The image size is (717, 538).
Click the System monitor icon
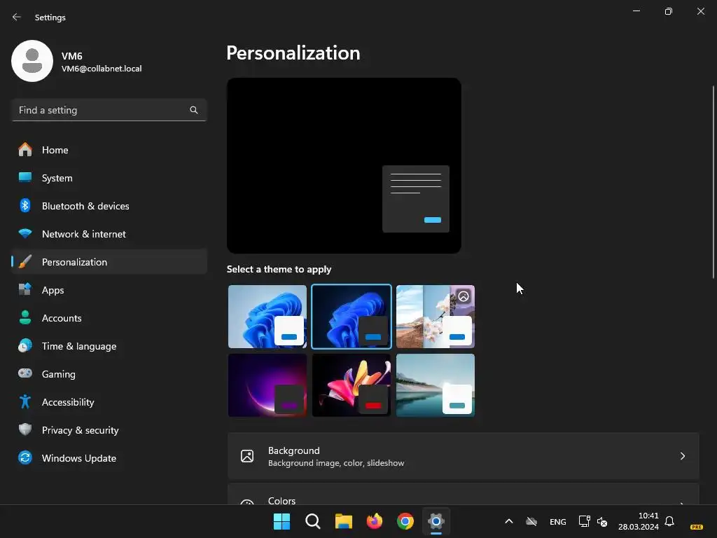25,177
